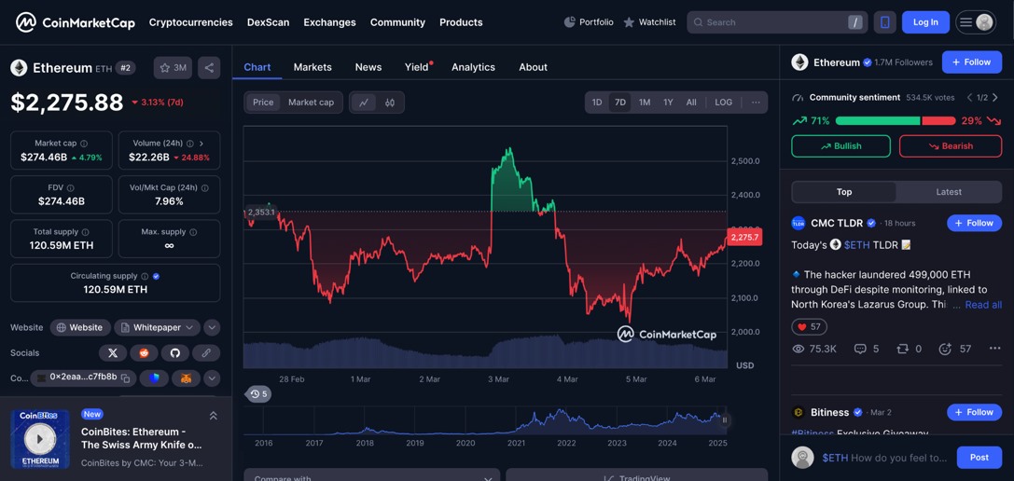This screenshot has height=481, width=1014.
Task: Open the Analytics tab
Action: click(473, 67)
